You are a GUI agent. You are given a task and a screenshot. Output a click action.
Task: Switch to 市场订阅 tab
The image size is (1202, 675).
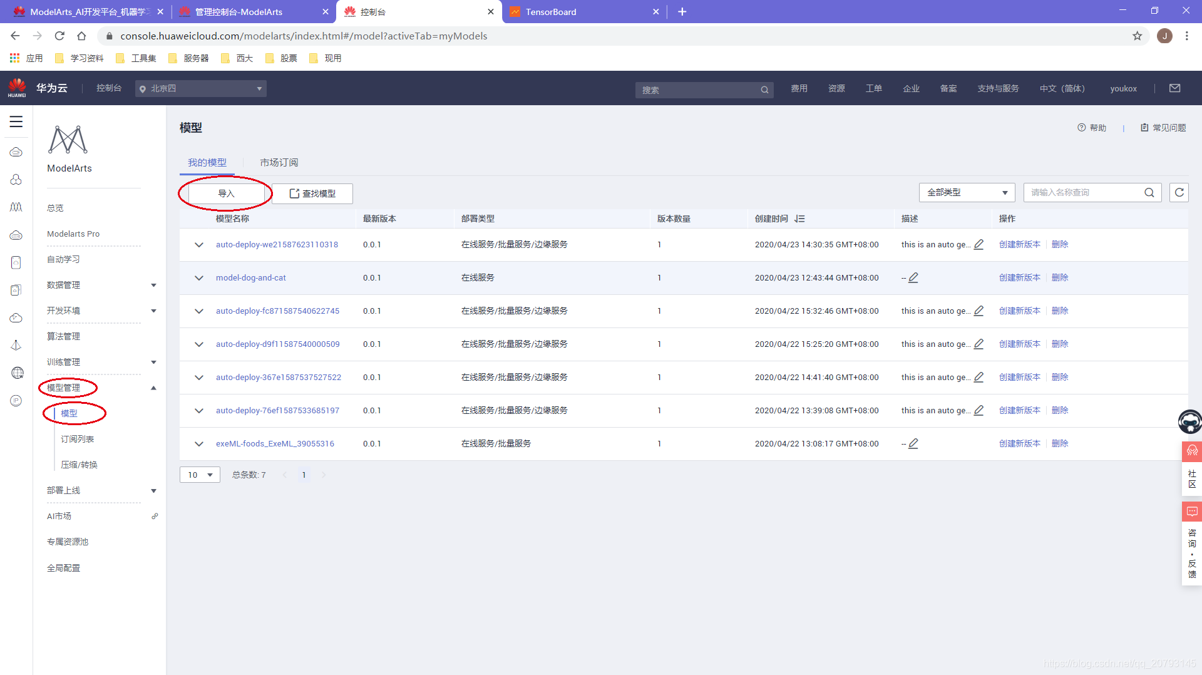[279, 163]
